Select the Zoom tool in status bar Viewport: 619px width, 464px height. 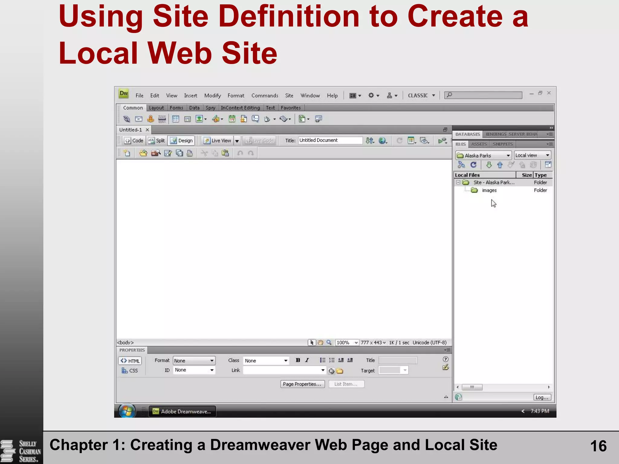[x=329, y=343]
